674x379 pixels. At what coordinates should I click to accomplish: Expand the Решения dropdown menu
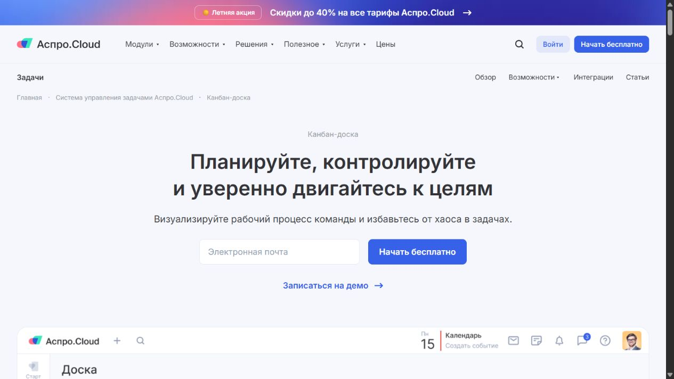point(255,44)
